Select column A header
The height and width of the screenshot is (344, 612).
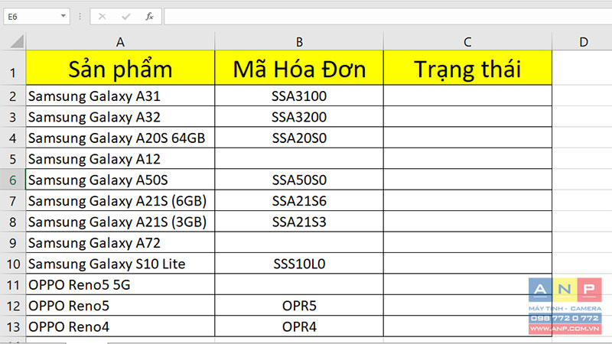120,42
